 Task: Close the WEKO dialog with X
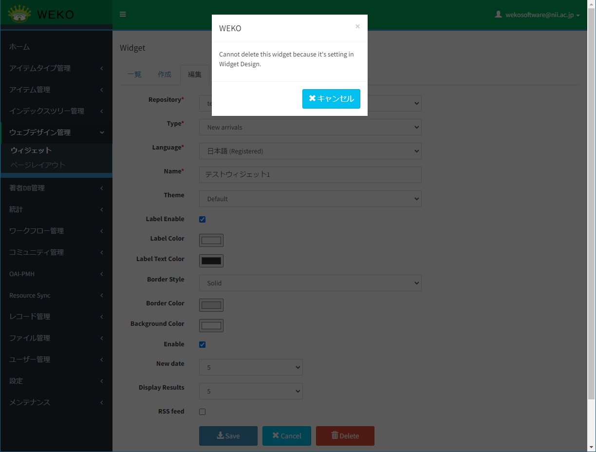pyautogui.click(x=357, y=27)
